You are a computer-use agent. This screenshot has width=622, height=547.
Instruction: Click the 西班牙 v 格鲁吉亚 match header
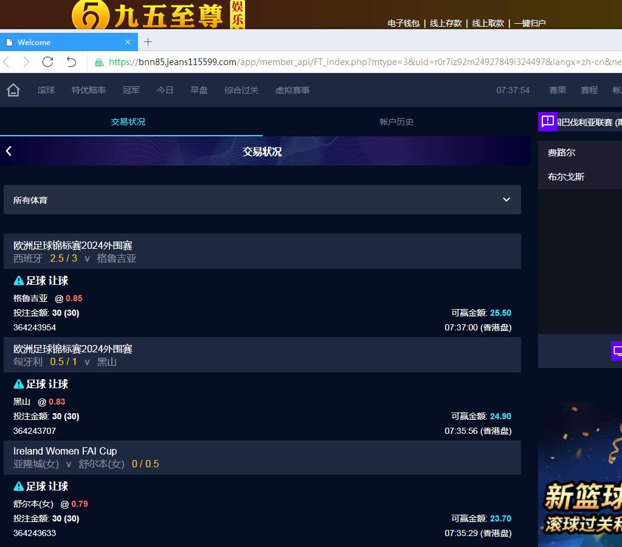262,251
